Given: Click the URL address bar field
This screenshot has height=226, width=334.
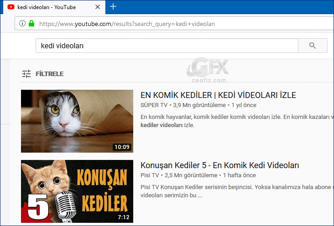Looking at the screenshot, I should 174,24.
